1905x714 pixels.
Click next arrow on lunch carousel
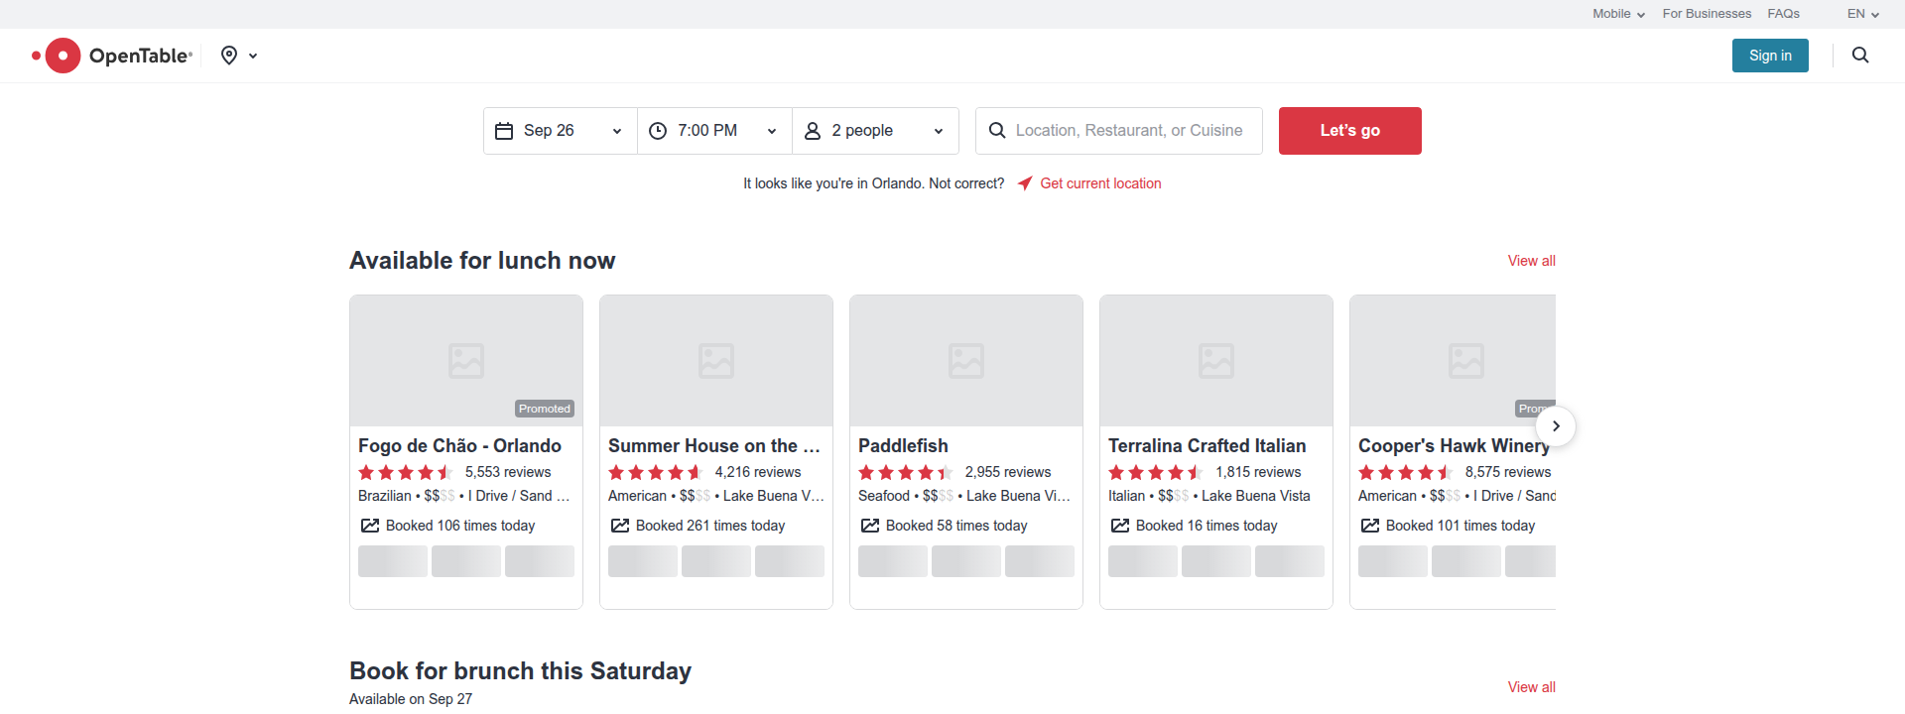(1556, 426)
